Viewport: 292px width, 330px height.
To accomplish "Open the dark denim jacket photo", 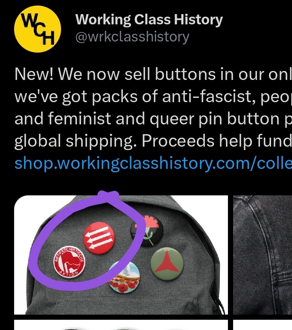I will pos(263,255).
